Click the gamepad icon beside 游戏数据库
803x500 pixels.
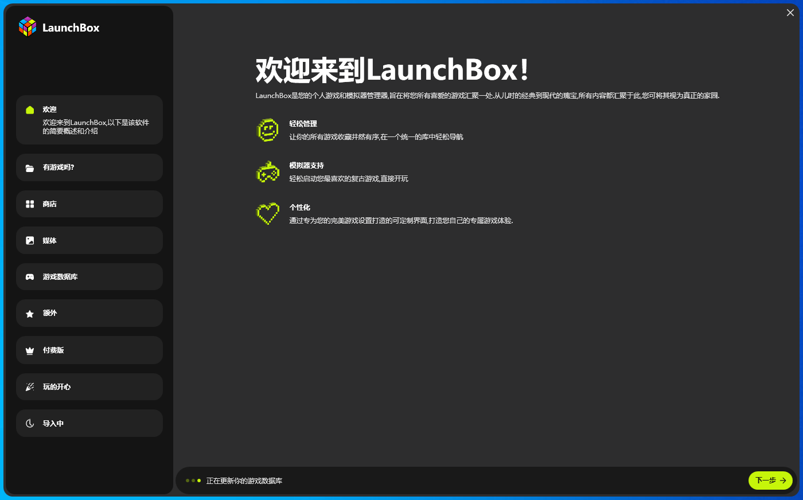(x=30, y=277)
